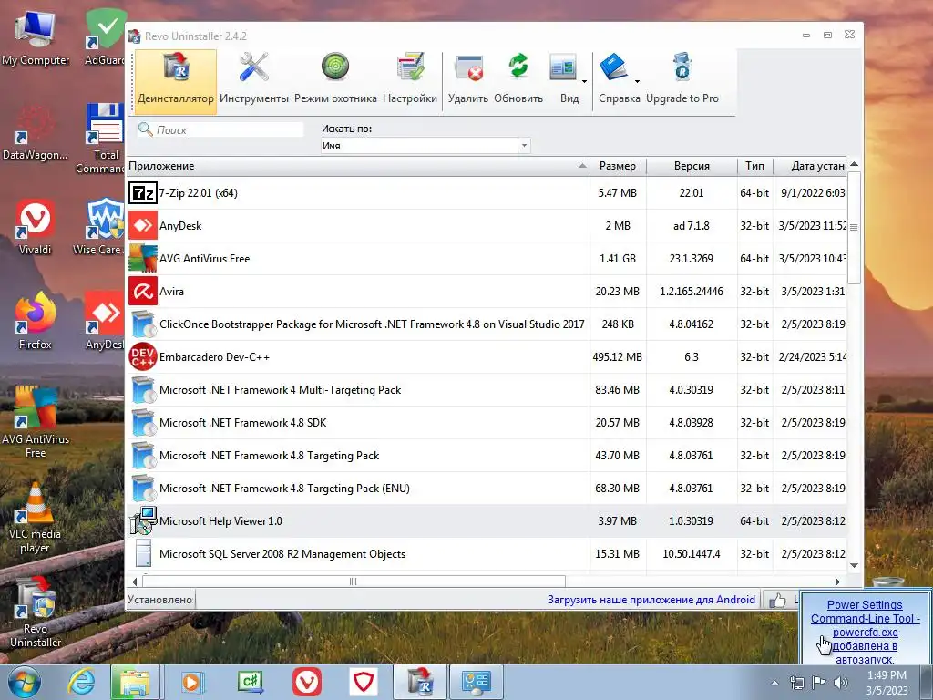Select .NET Framework 4.8 Targeting Pack (ENU)

click(x=487, y=489)
